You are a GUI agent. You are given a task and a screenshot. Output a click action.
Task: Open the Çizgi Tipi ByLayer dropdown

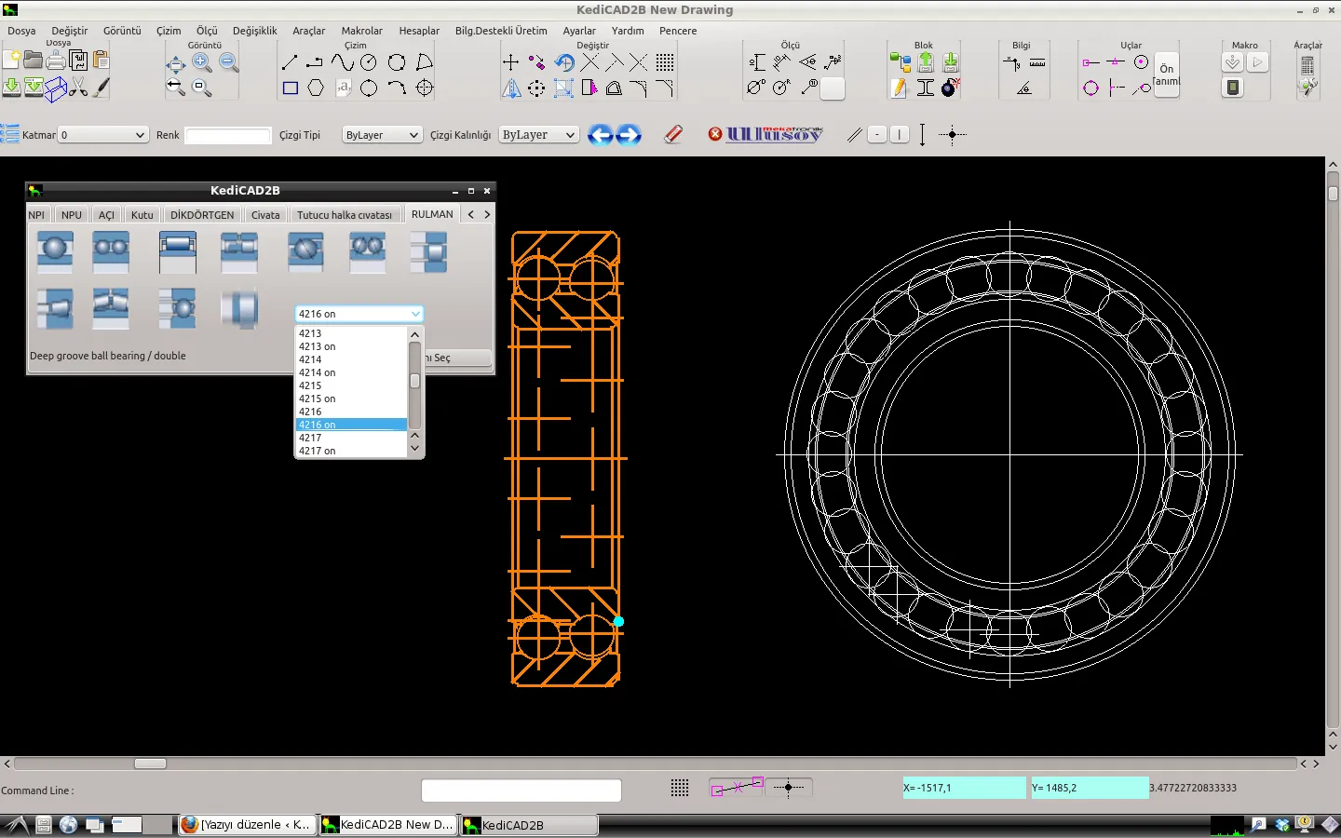pyautogui.click(x=381, y=134)
